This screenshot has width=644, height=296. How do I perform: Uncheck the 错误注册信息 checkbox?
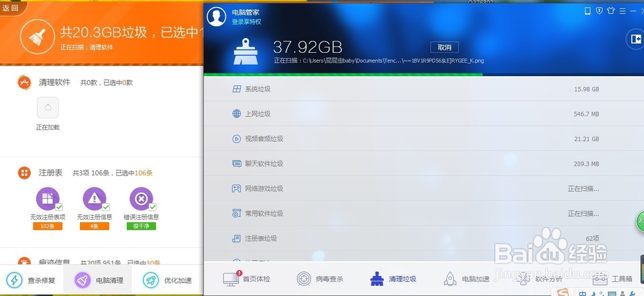[x=153, y=207]
